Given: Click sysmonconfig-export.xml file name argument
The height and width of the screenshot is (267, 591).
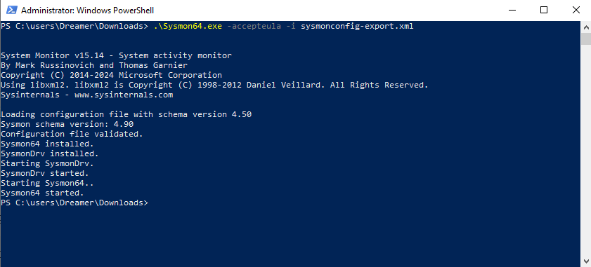Looking at the screenshot, I should coord(357,27).
